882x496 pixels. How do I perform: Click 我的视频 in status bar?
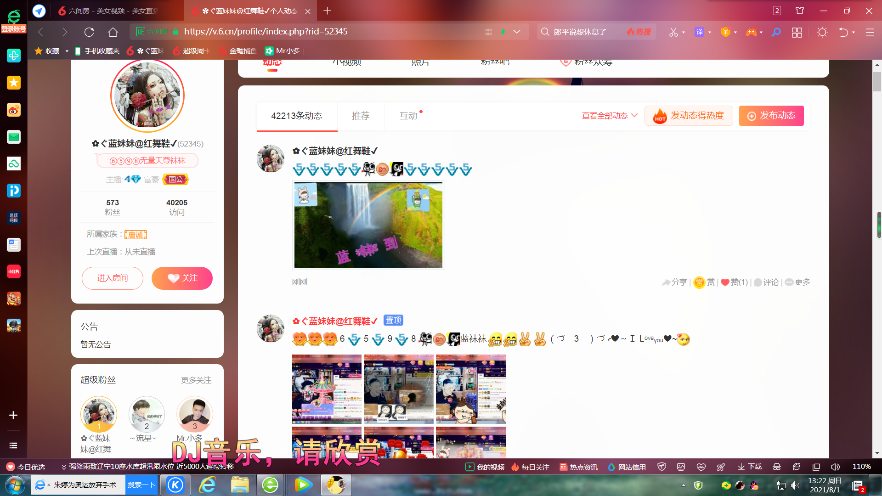pos(485,467)
